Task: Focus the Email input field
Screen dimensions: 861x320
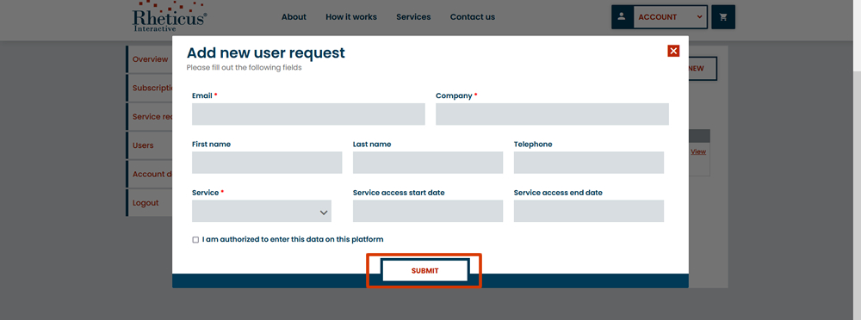Action: click(x=308, y=114)
